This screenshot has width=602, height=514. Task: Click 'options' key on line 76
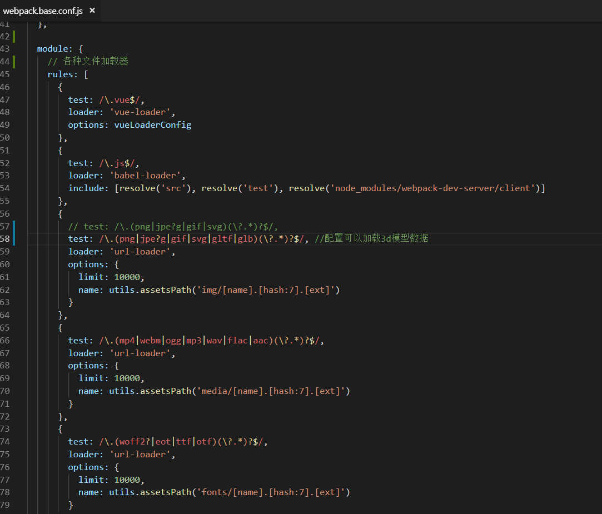coord(86,467)
